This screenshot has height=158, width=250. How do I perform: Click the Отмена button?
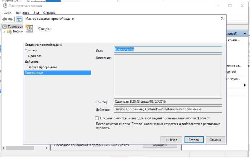[x=215, y=140]
